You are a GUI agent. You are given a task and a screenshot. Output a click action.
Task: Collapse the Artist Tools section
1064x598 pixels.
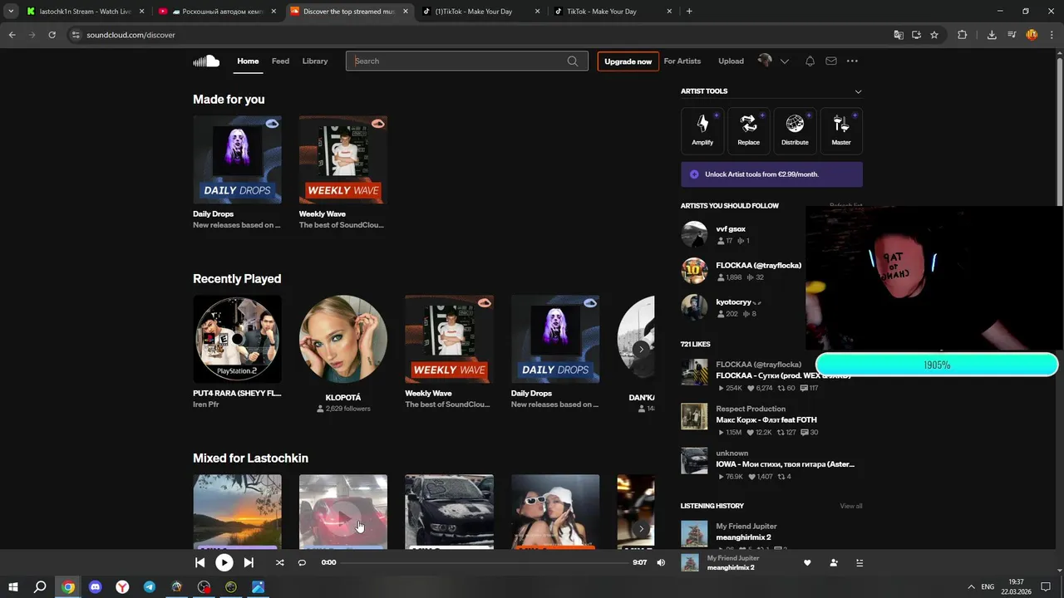tap(858, 91)
